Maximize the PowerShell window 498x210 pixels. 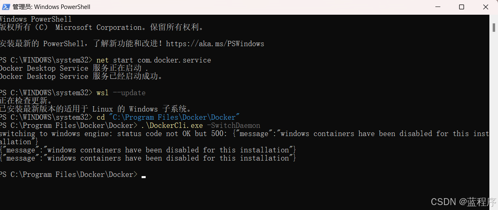click(x=462, y=7)
